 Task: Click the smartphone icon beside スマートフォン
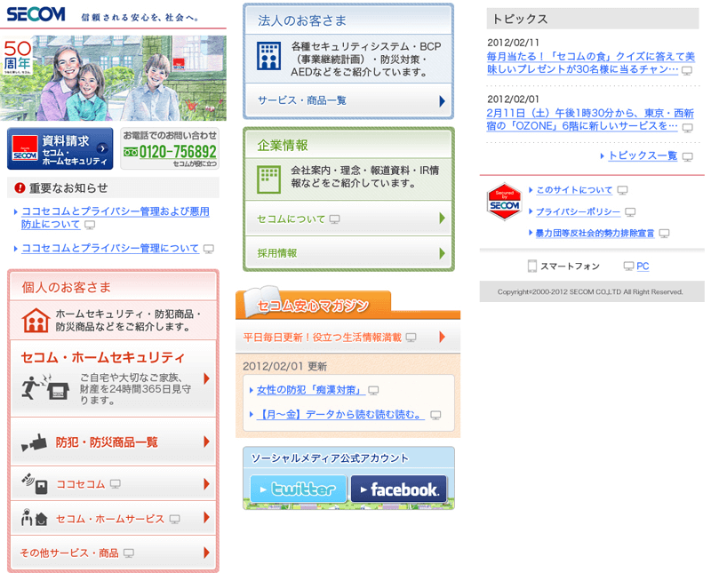(532, 266)
